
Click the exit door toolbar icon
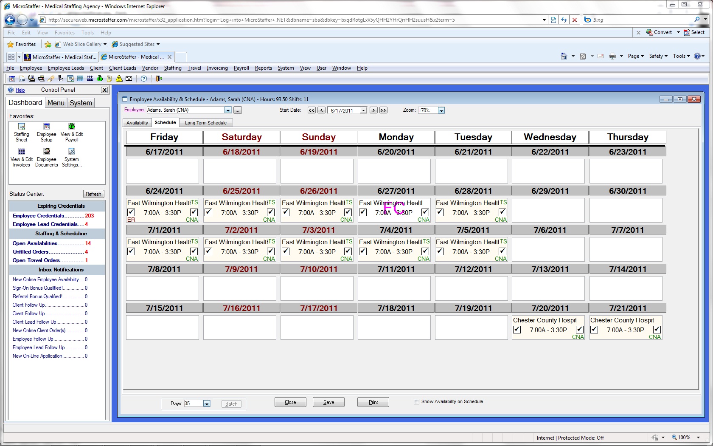point(159,79)
